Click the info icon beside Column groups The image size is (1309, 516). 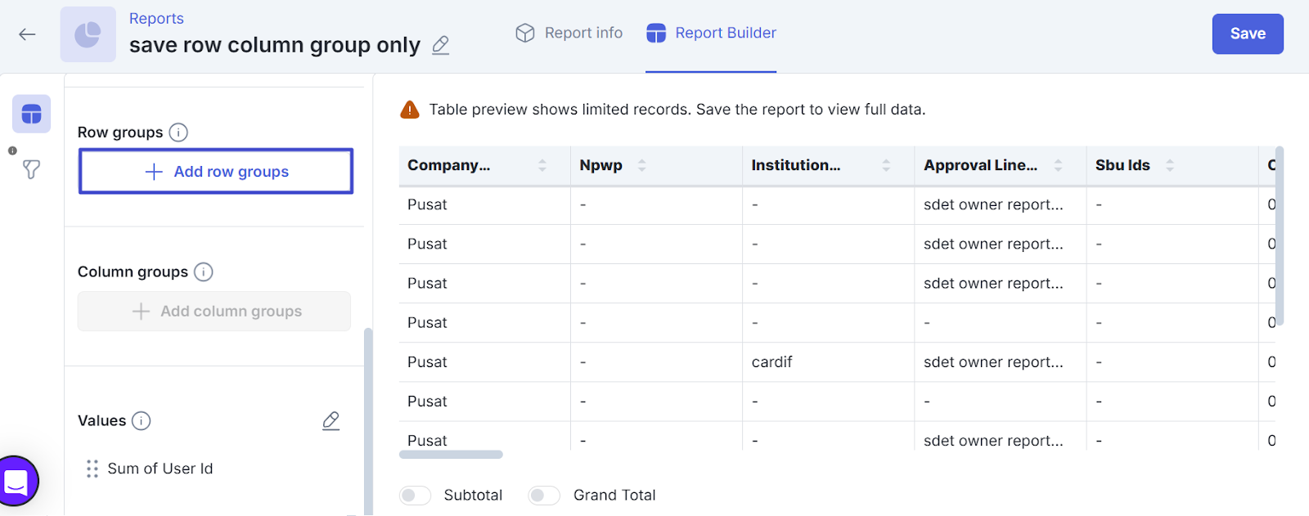click(x=204, y=272)
